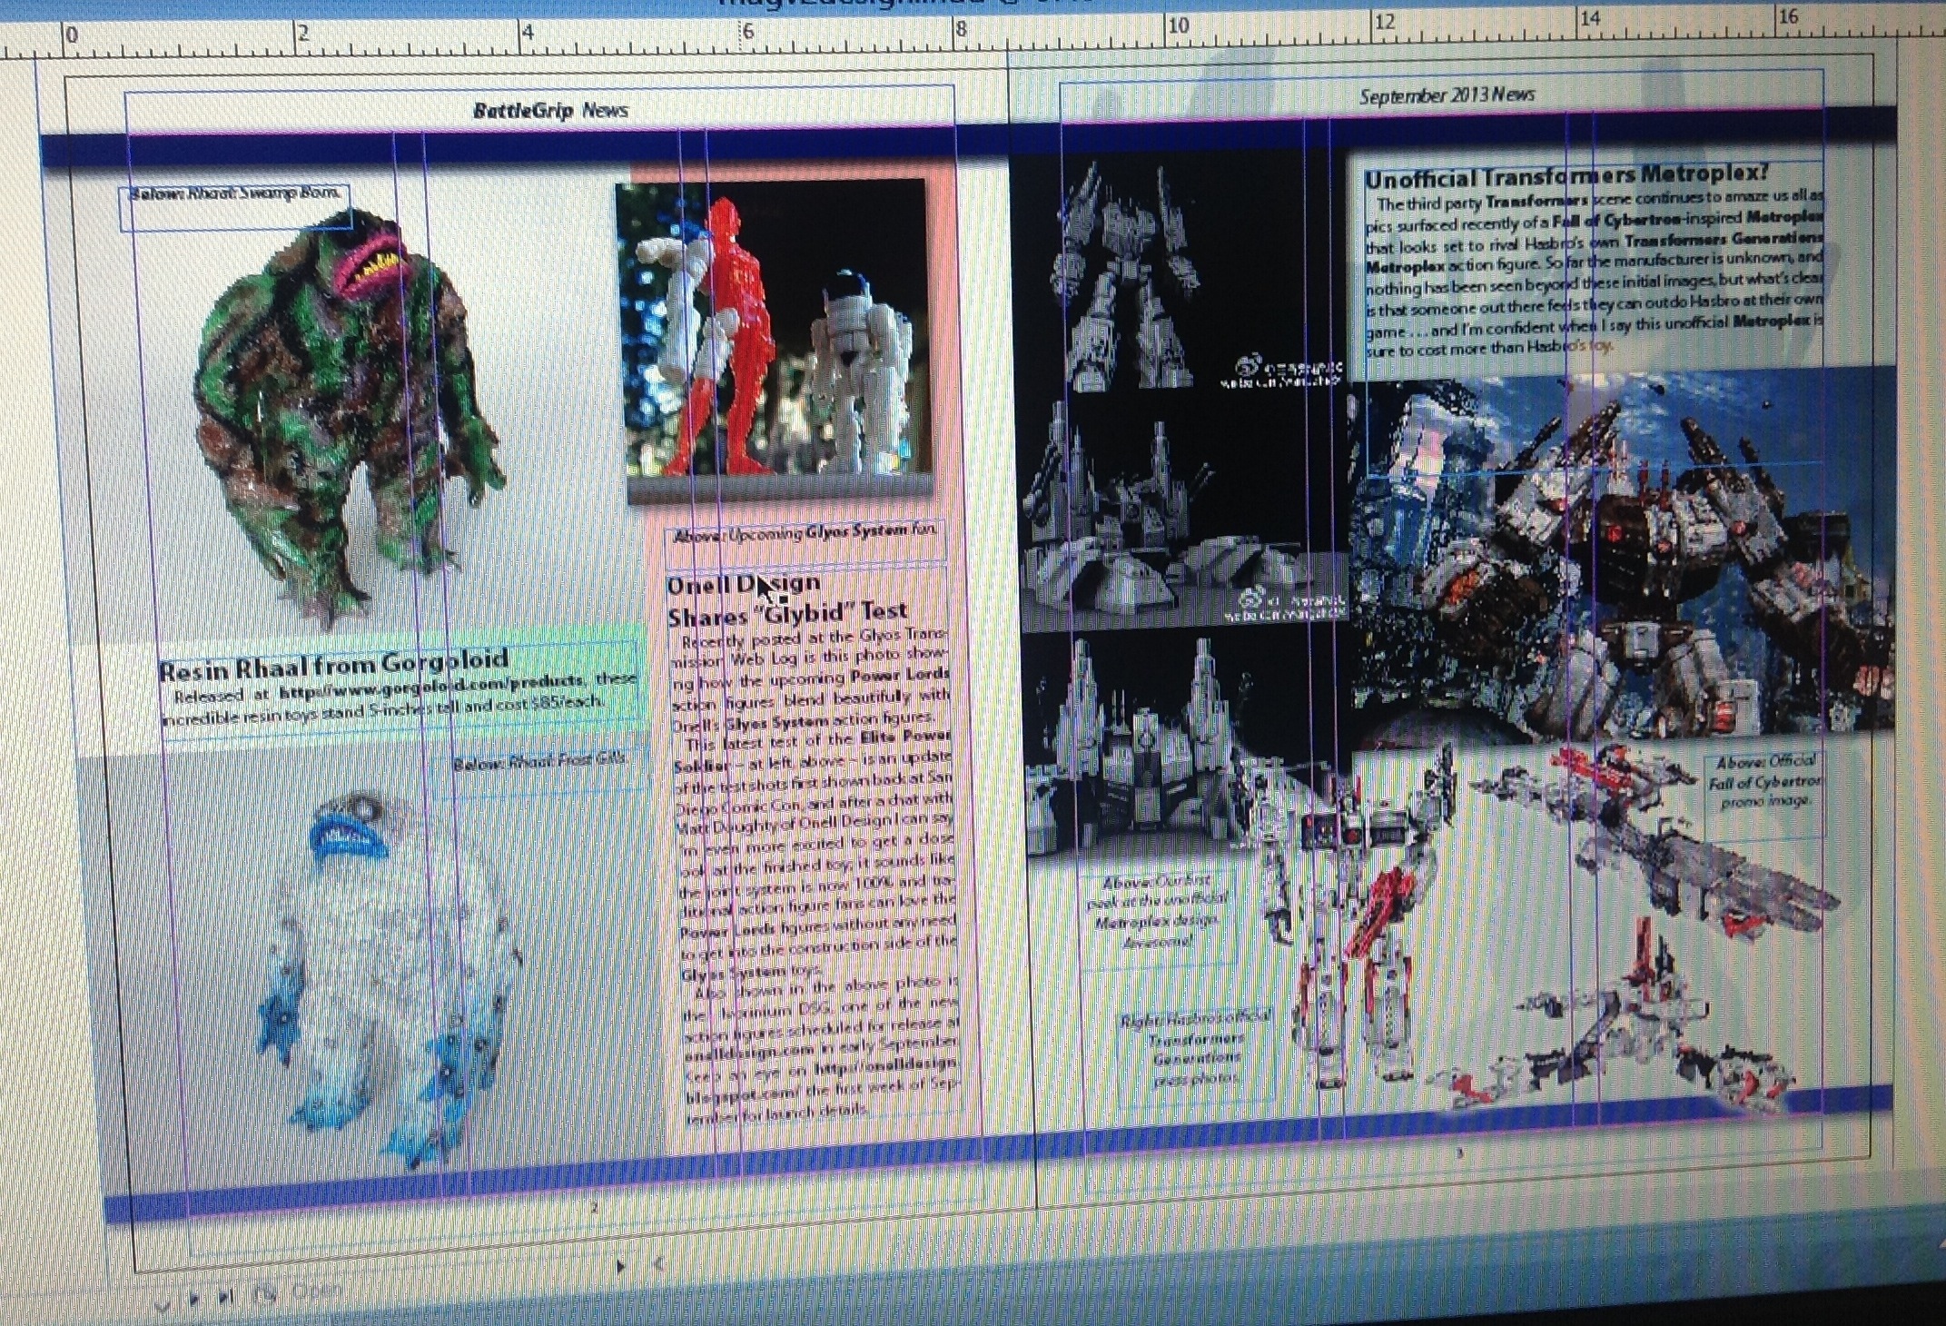Select the Fall of Cybertron Metroplex promo image

[x=1621, y=554]
